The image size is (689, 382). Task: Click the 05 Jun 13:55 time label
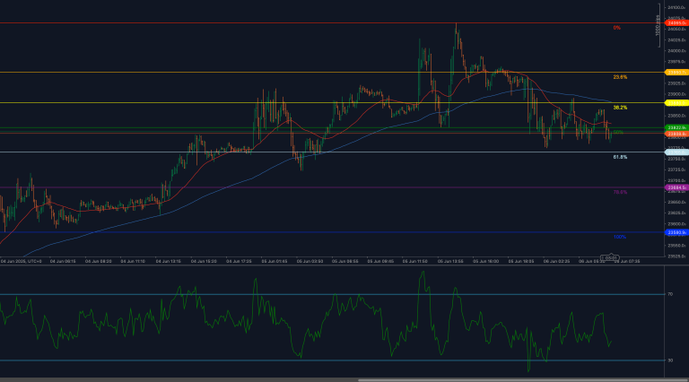(x=450, y=261)
